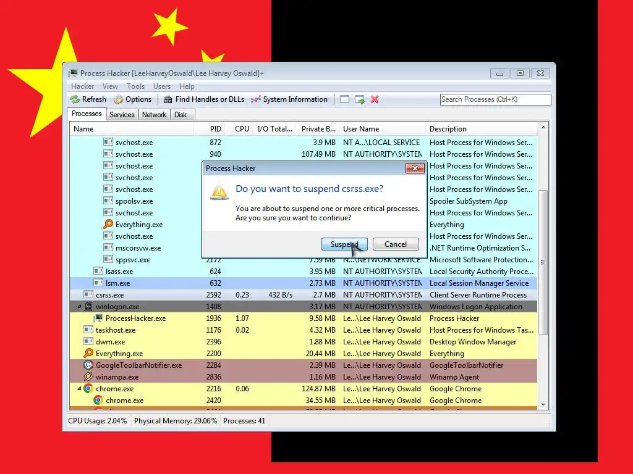Click the csrss.exe process icon
The width and height of the screenshot is (633, 474).
coord(88,294)
